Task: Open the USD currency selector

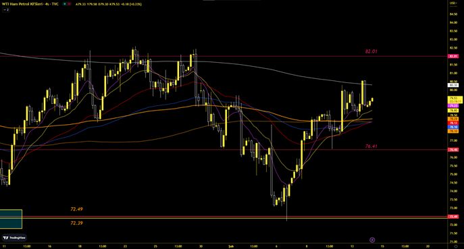Action: tap(453, 3)
